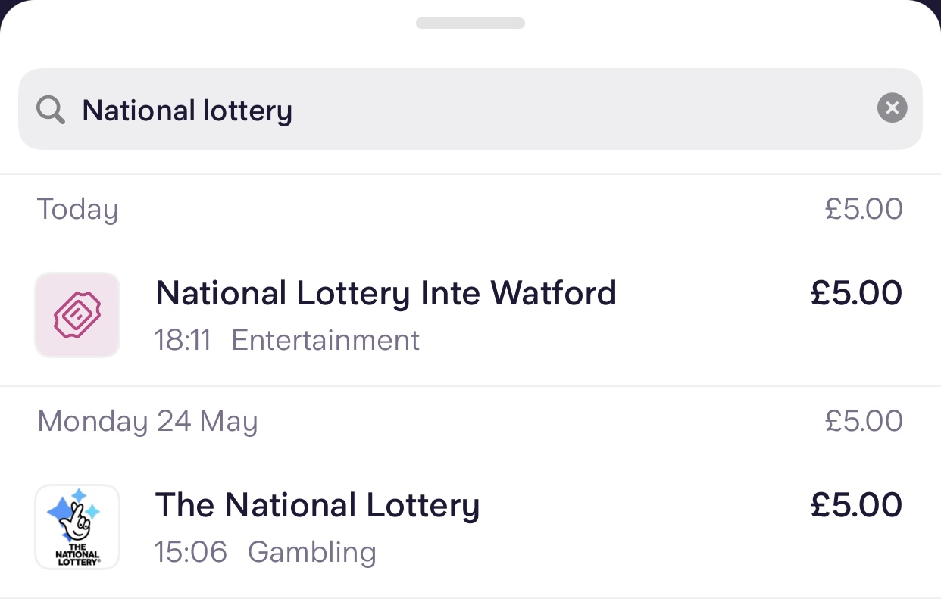Tap The National Lottery logo icon
The width and height of the screenshot is (941, 602).
click(77, 526)
